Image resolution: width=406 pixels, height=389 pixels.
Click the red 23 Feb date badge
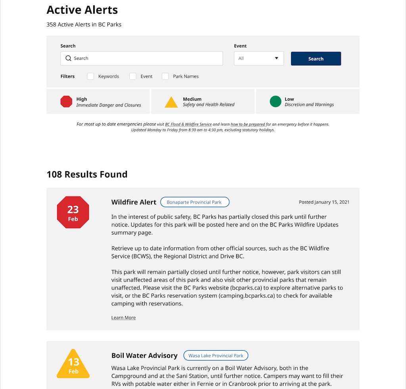tap(73, 212)
